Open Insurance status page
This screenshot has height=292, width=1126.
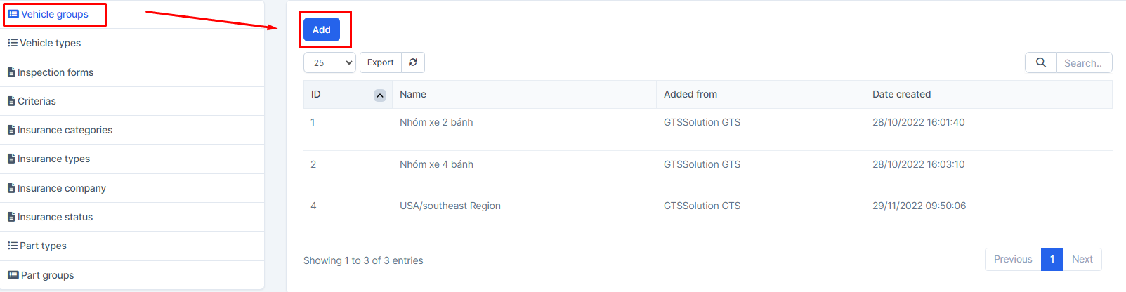pyautogui.click(x=50, y=217)
